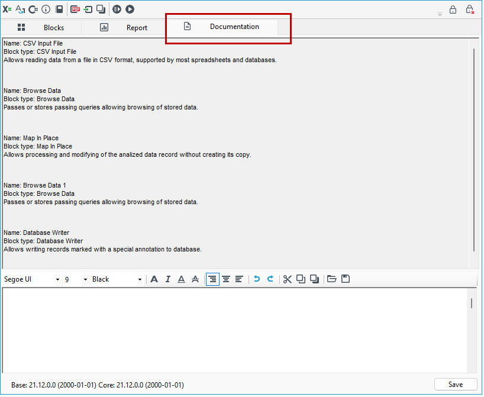Click the Save button

point(455,385)
